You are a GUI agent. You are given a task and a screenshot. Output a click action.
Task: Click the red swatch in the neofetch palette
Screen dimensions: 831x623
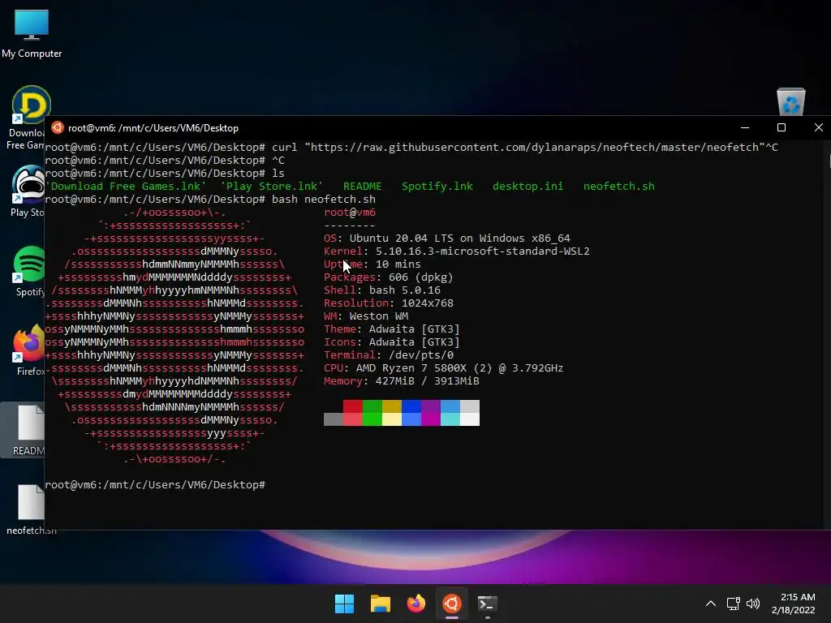(353, 406)
